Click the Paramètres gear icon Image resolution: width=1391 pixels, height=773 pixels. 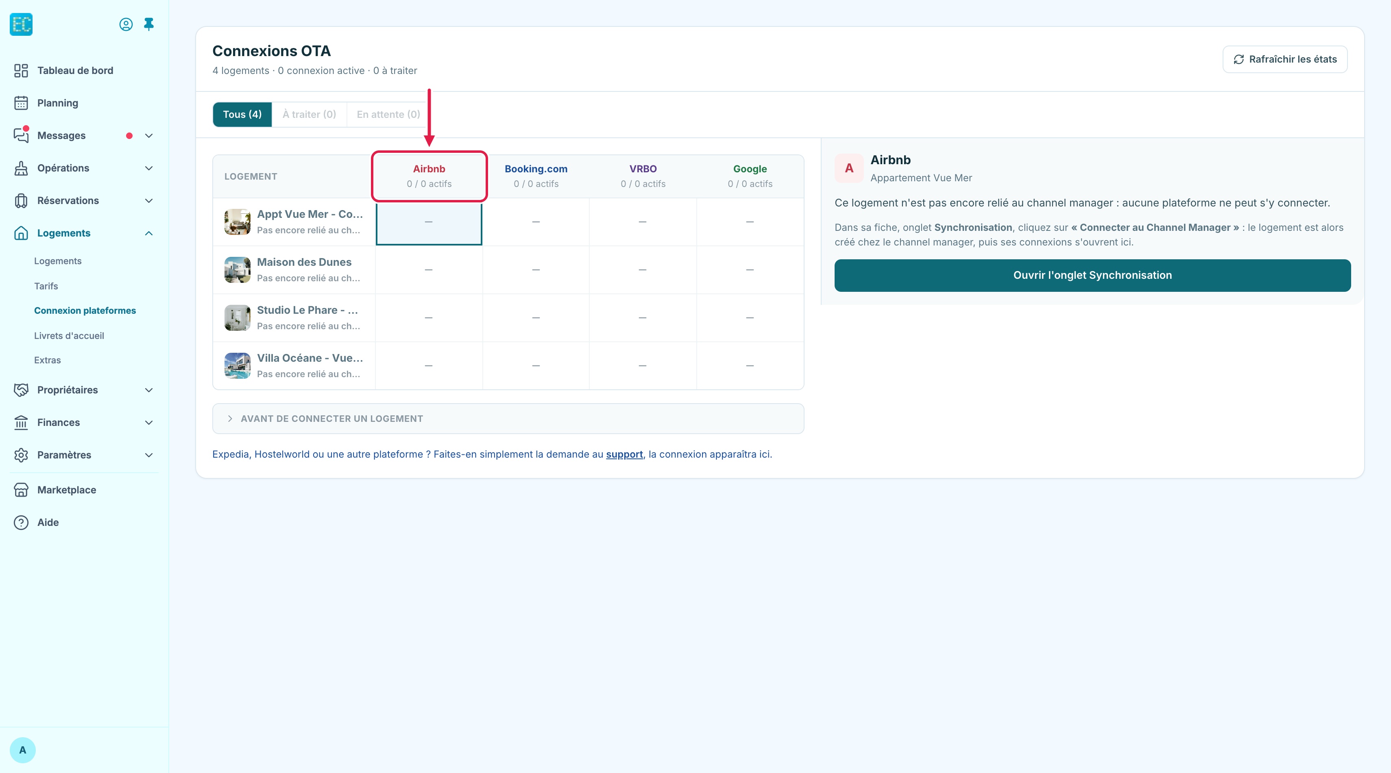coord(21,455)
